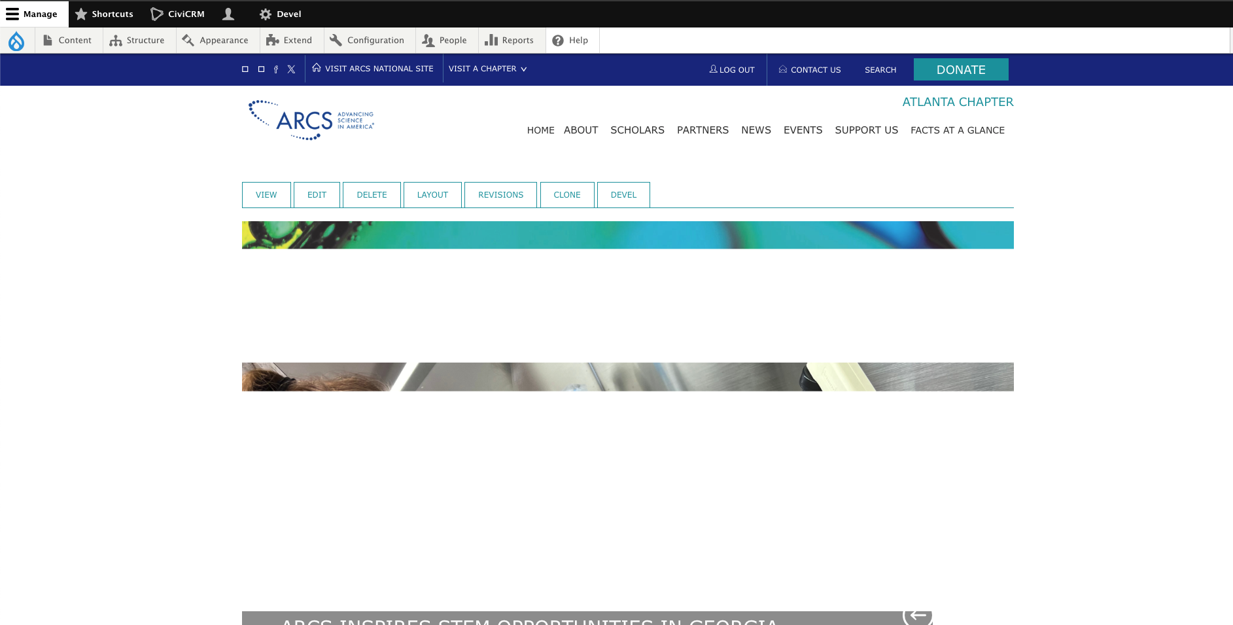
Task: Click the Shortcuts star item
Action: (x=104, y=14)
